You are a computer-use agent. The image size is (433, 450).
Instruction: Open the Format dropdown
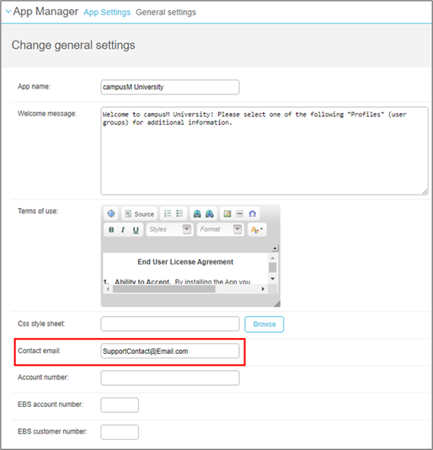click(220, 229)
